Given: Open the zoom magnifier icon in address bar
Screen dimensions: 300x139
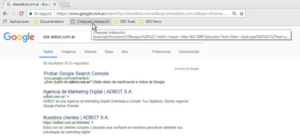Looking at the screenshot, I should 234,13.
